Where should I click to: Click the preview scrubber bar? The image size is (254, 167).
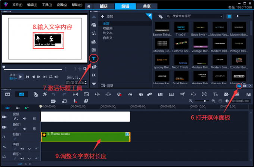(x=33, y=69)
